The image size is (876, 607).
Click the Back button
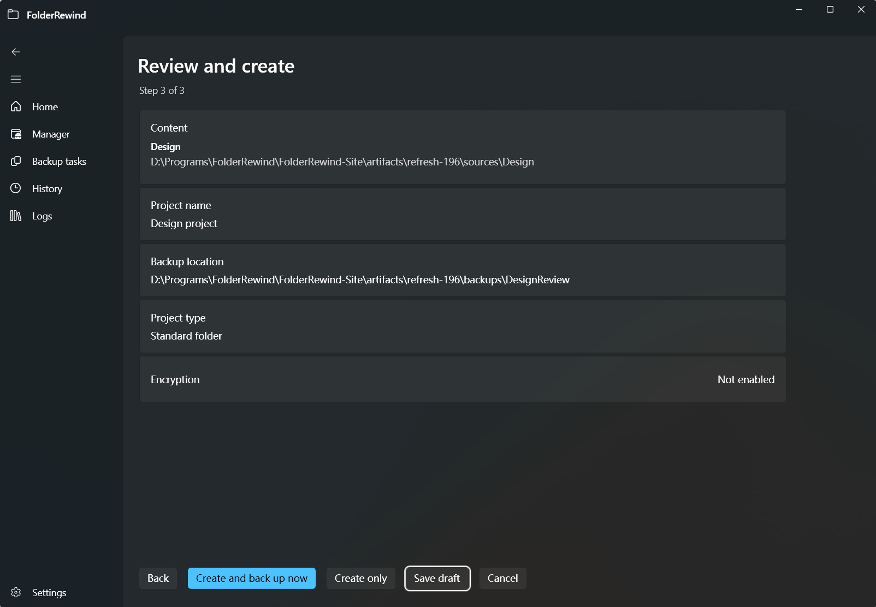click(158, 579)
